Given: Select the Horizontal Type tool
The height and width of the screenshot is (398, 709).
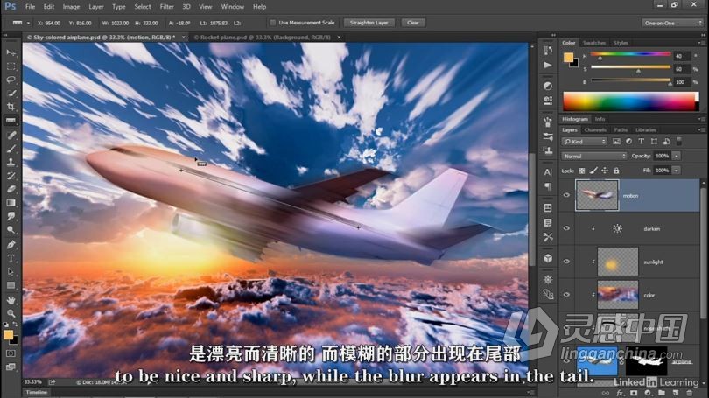Looking at the screenshot, I should click(x=11, y=258).
